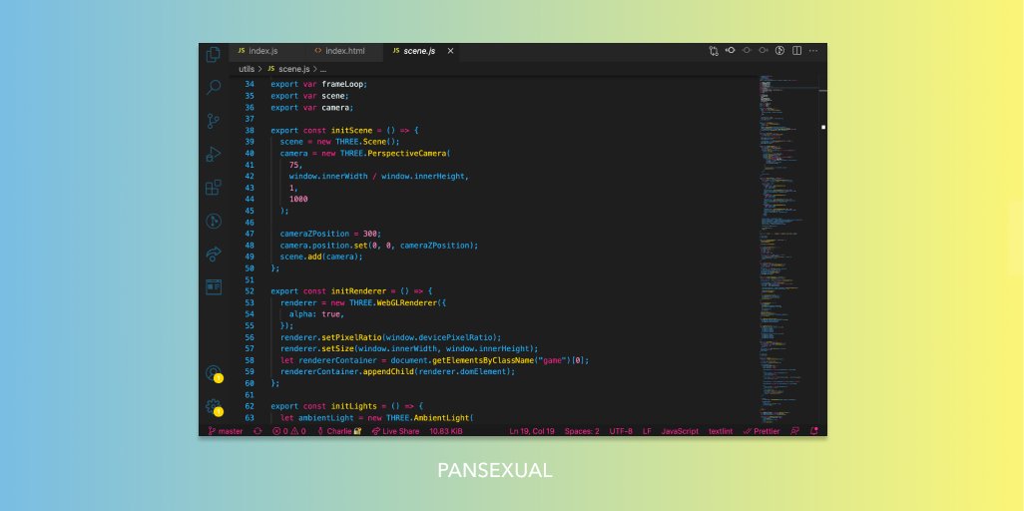Viewport: 1024px width, 511px height.
Task: Open notifications bell in status bar
Action: point(813,431)
